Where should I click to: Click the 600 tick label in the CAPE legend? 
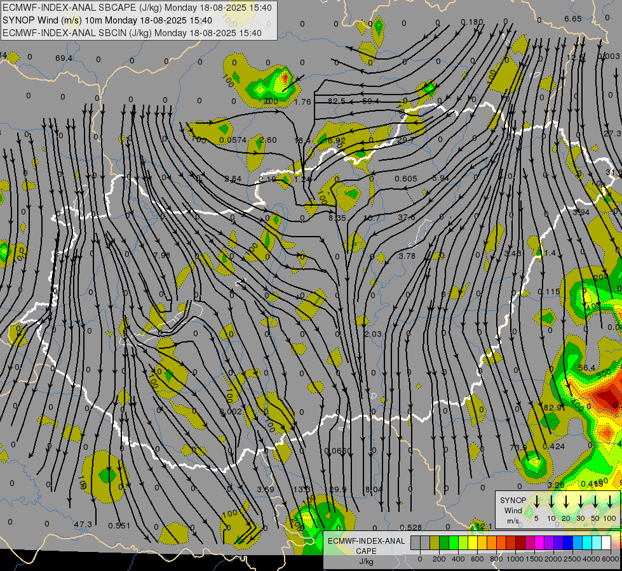(x=477, y=559)
